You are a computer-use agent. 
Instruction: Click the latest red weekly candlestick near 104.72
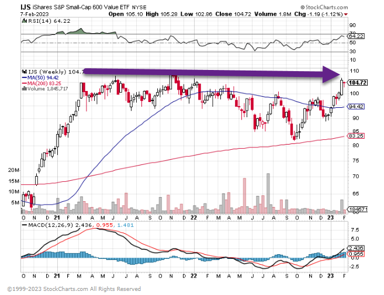(344, 83)
